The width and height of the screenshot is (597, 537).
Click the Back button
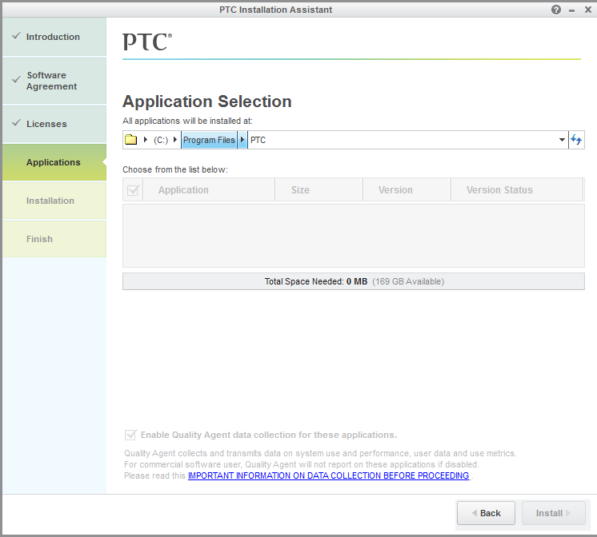486,513
